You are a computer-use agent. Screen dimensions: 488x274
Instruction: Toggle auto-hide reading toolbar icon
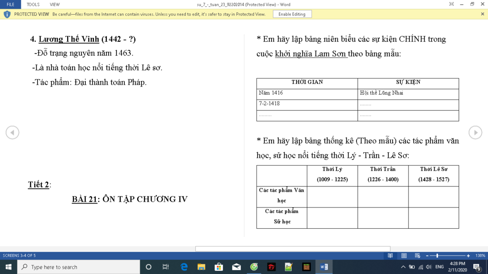tap(451, 4)
